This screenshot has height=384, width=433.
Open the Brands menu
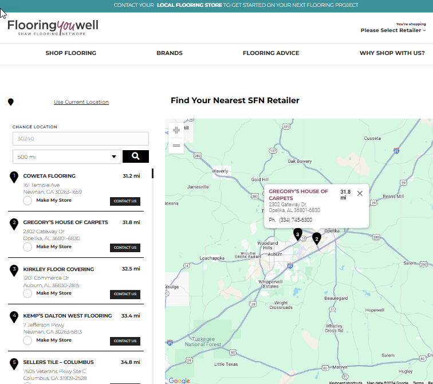pyautogui.click(x=170, y=53)
